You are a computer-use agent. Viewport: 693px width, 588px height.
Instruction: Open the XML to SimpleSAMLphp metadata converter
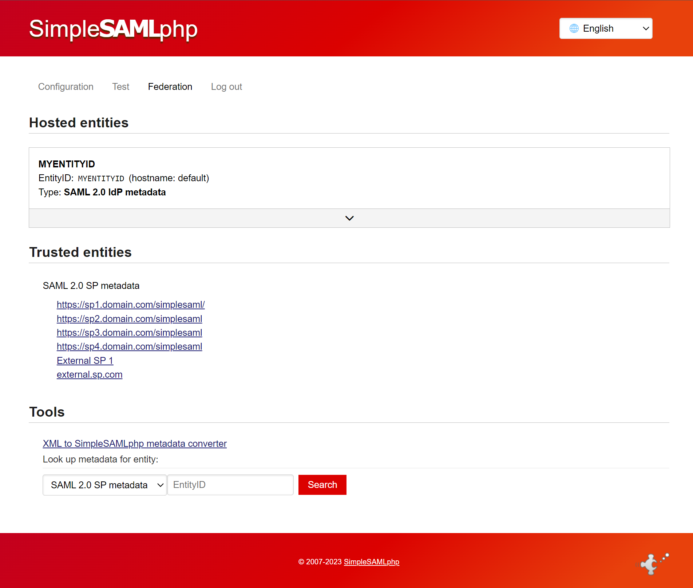(x=135, y=444)
